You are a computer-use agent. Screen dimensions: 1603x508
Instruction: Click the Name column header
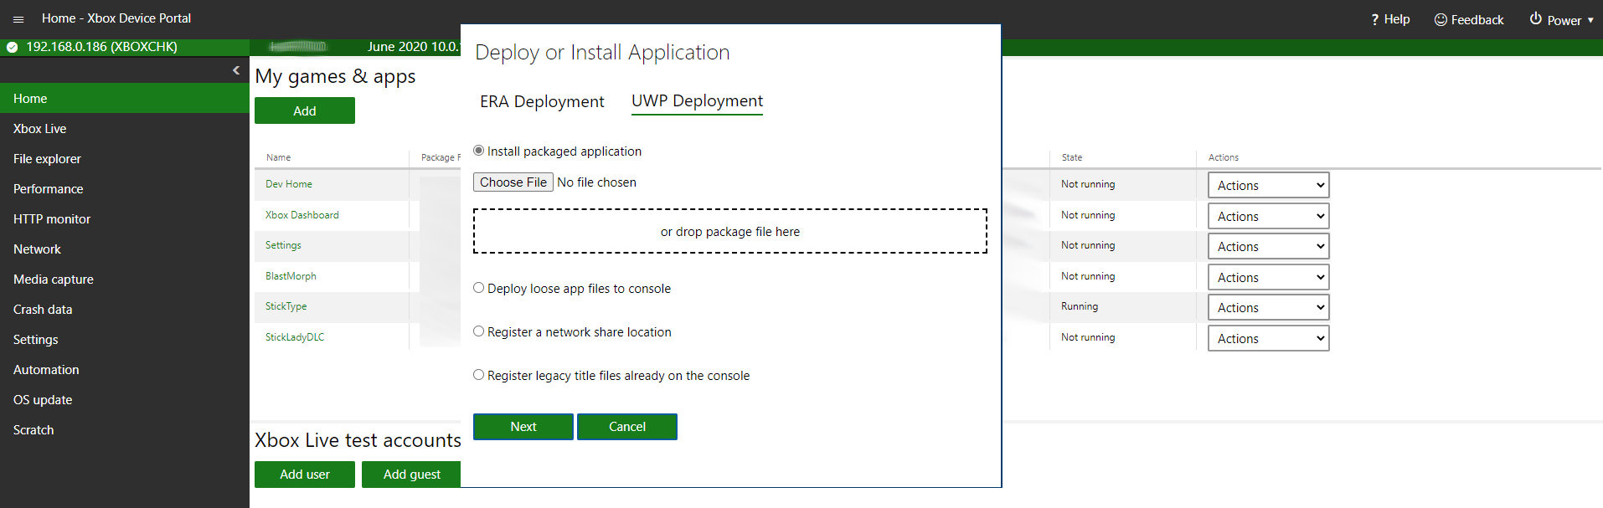point(279,157)
